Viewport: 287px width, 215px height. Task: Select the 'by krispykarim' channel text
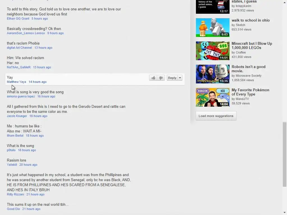click(241, 6)
